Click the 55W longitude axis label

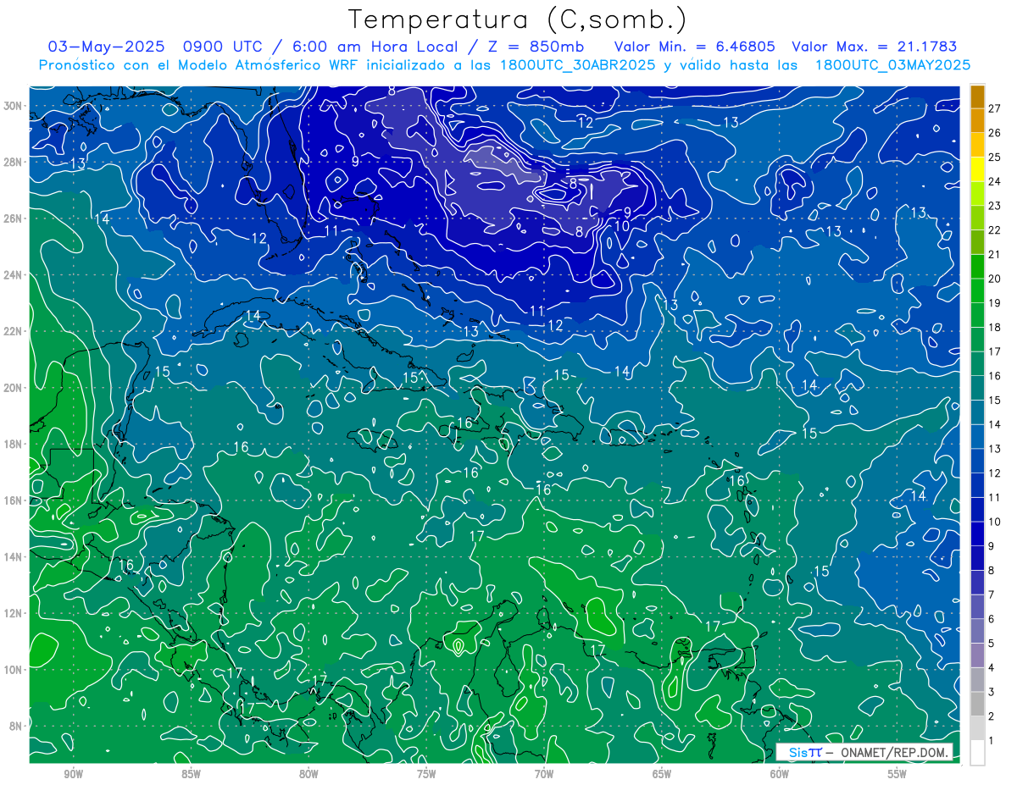coord(898,774)
